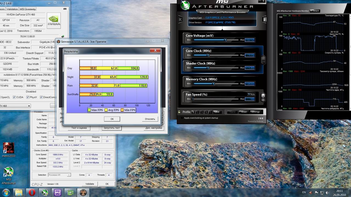351x197 pixels.
Task: Switch to the Validation tab
Action: [12, 9]
